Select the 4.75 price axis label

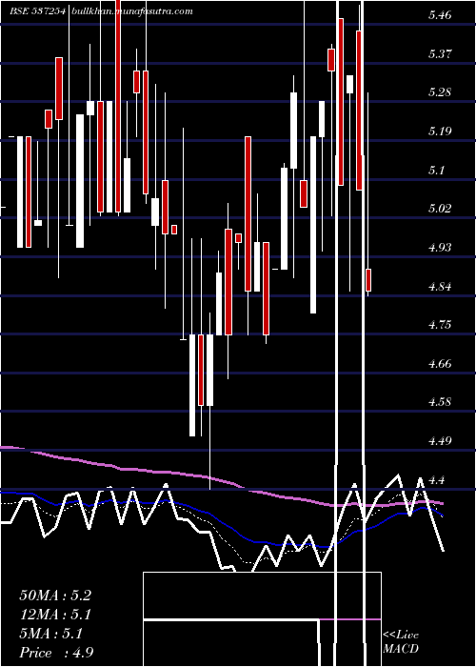[440, 325]
